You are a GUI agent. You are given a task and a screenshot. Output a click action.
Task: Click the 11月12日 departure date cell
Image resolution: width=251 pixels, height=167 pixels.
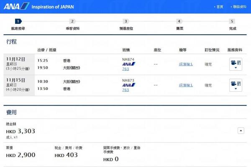pos(19,64)
